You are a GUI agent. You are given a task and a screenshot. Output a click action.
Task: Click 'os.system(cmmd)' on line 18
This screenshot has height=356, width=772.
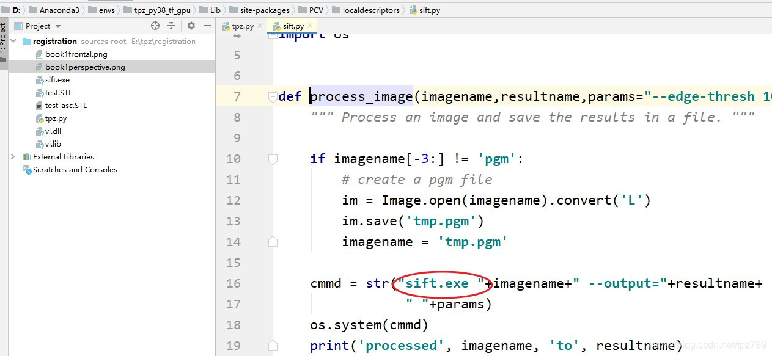coord(370,325)
